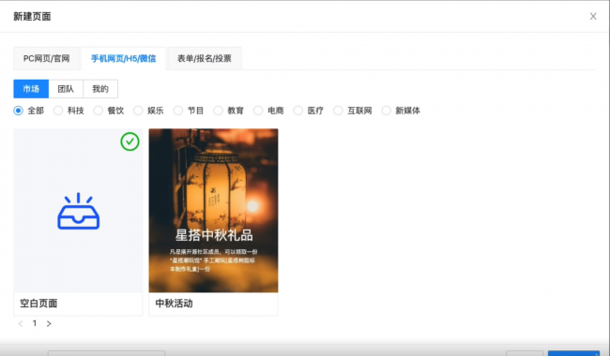Image resolution: width=610 pixels, height=356 pixels.
Task: Filter templates by 节日
Action: tap(178, 111)
